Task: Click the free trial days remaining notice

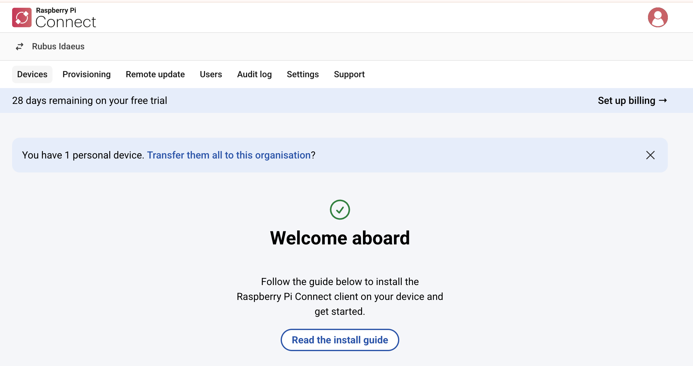Action: [x=89, y=100]
